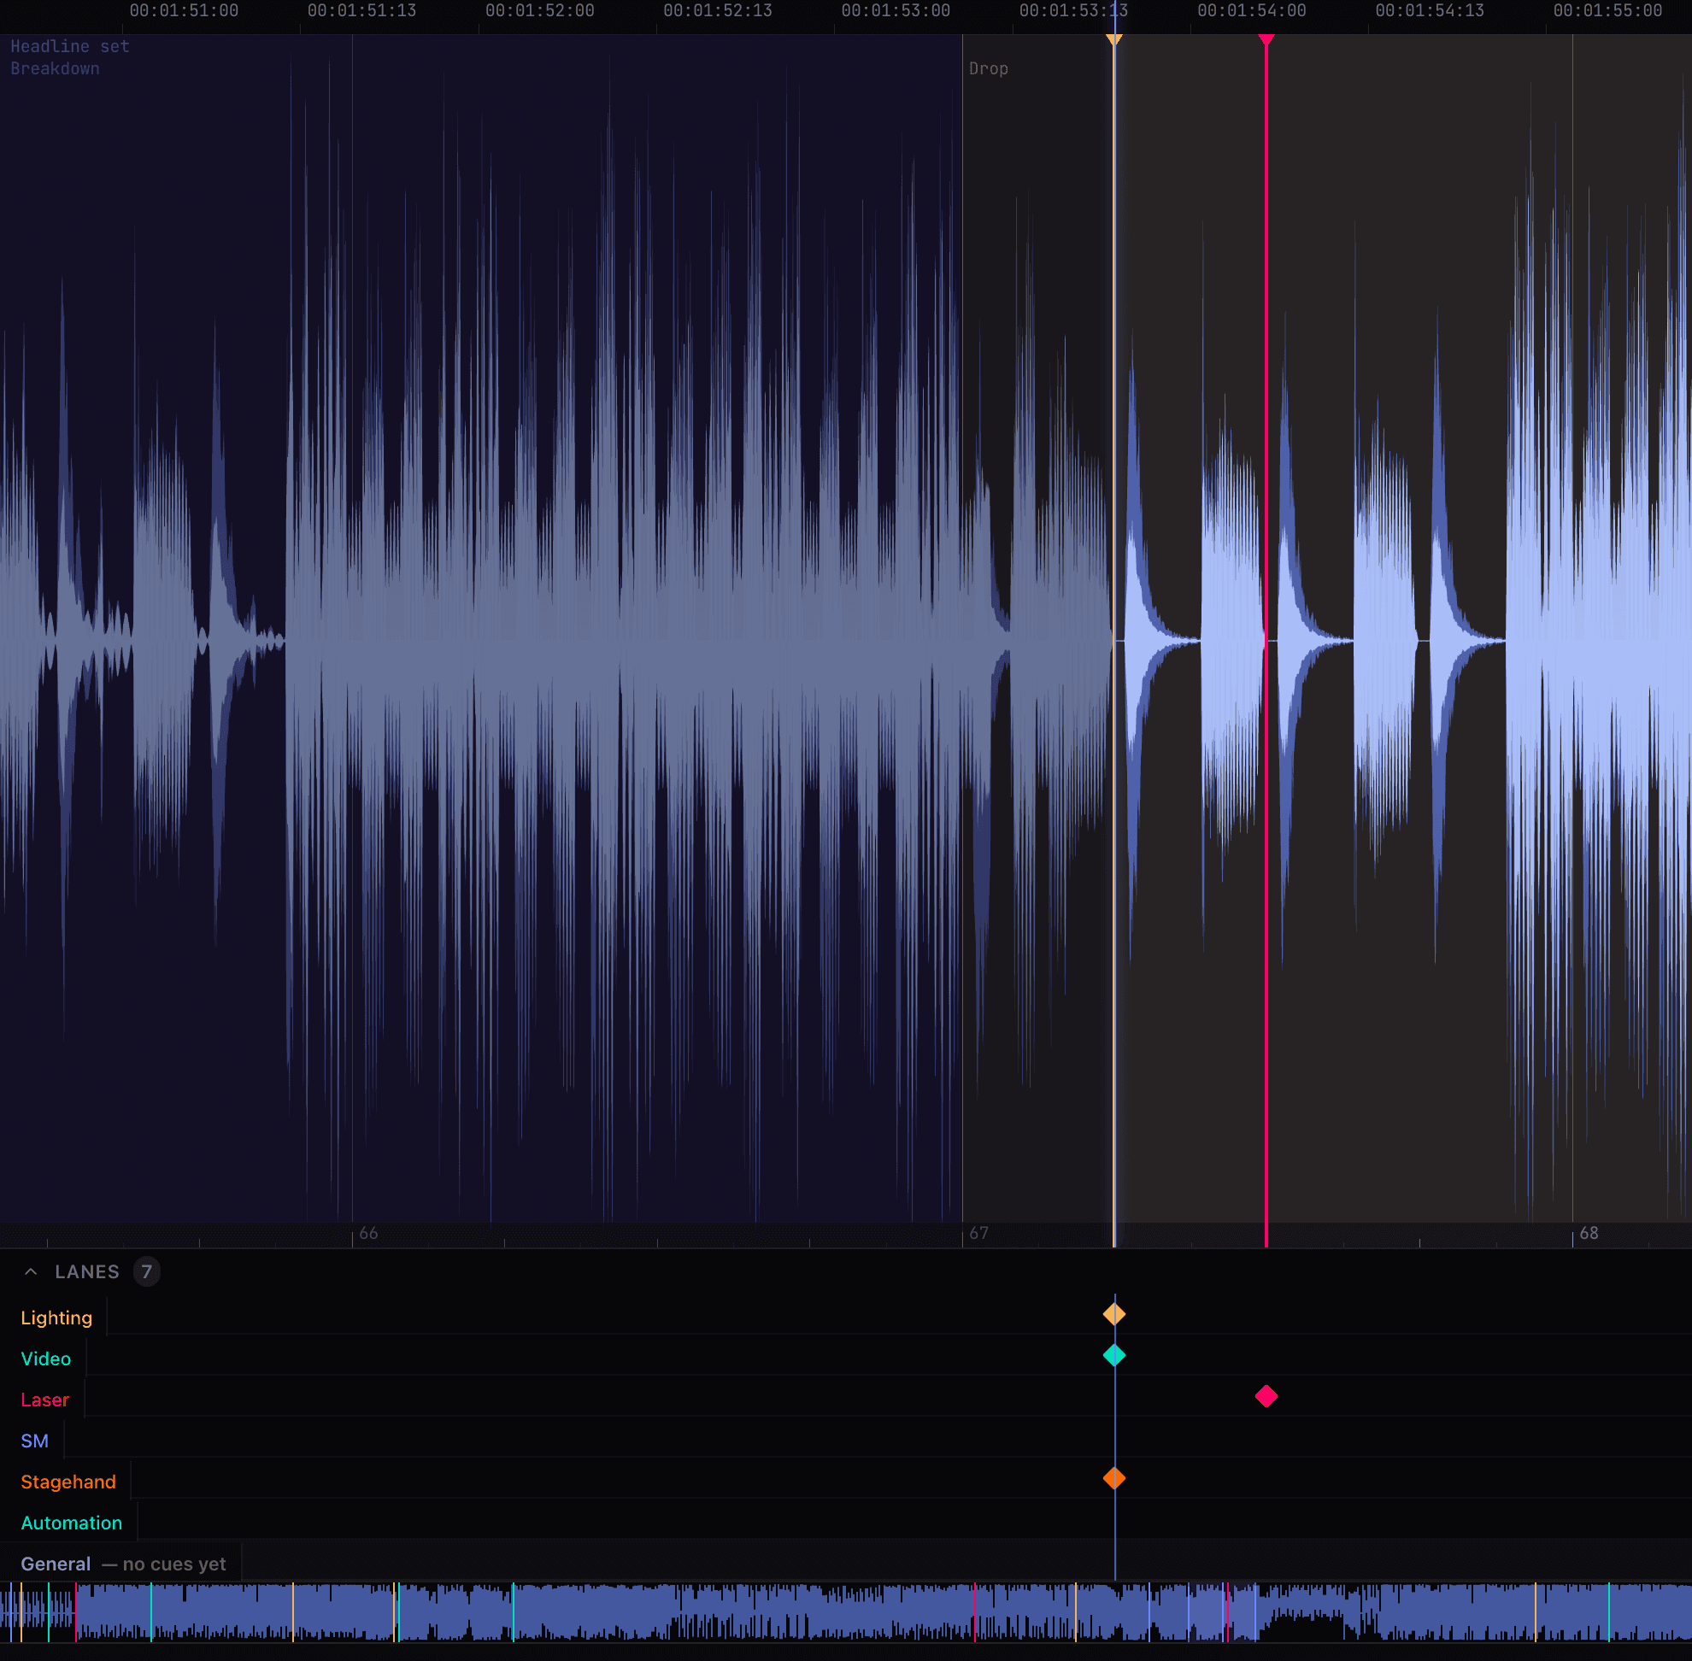The image size is (1692, 1661).
Task: Click the SM lane label
Action: 35,1441
